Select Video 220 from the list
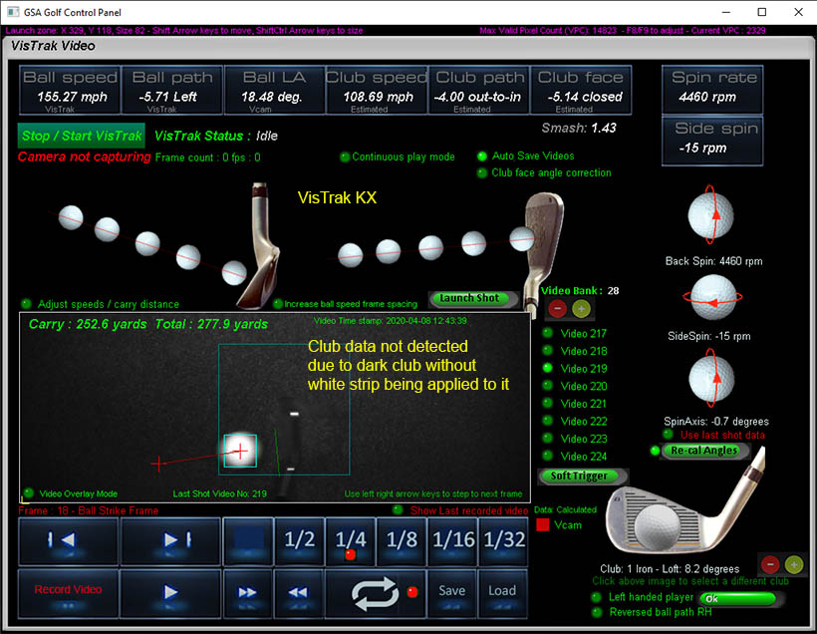 pos(575,387)
